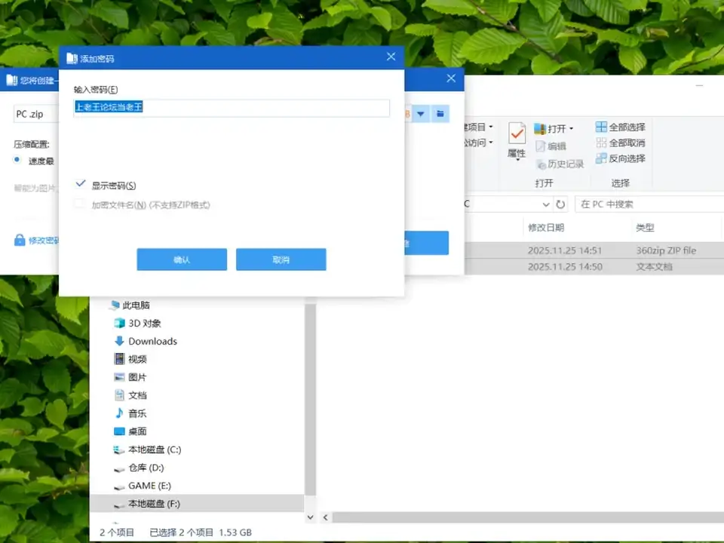The width and height of the screenshot is (724, 543).
Task: Refresh the Explorer address bar location
Action: coord(560,204)
